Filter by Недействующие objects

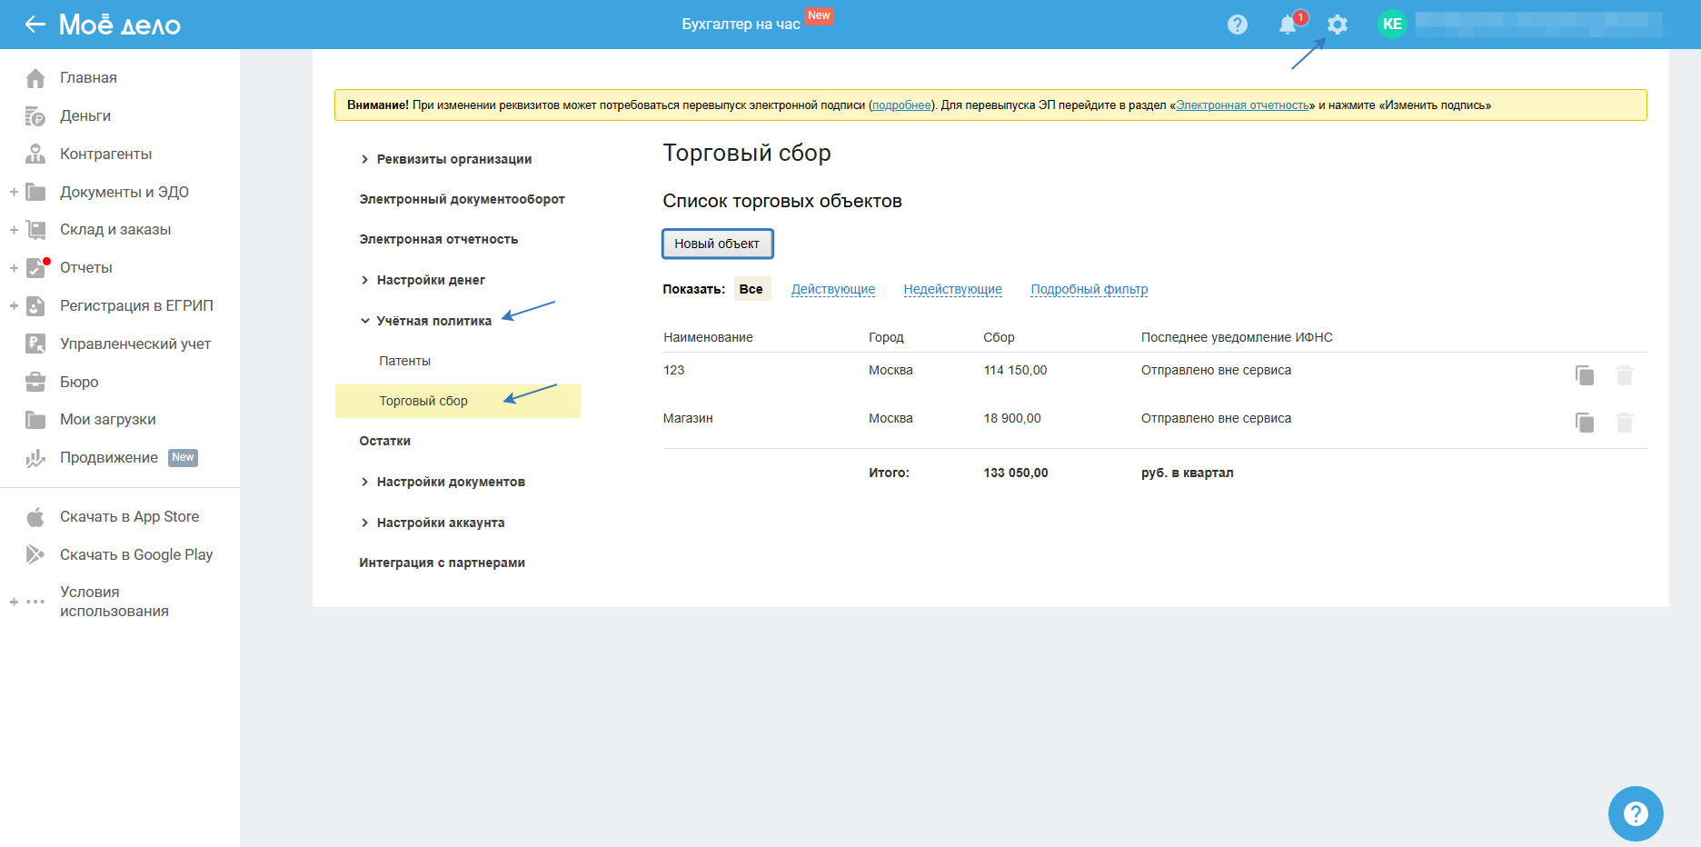[952, 289]
